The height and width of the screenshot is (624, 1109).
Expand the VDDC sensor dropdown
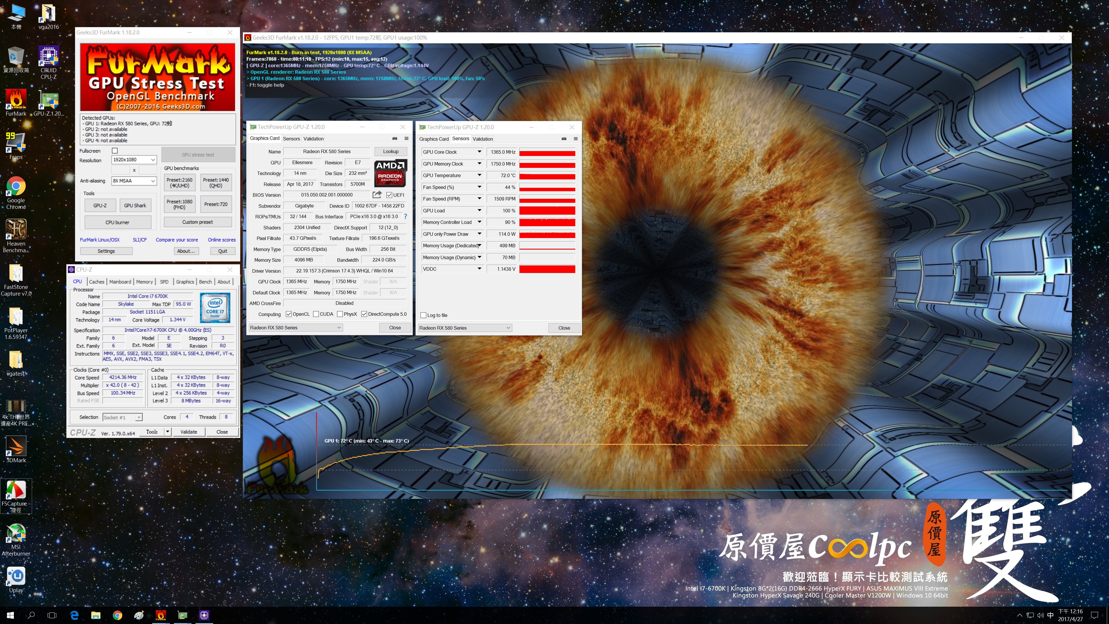(479, 269)
